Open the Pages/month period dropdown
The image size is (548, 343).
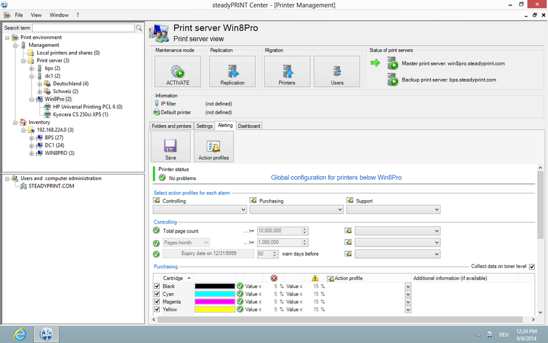point(186,242)
